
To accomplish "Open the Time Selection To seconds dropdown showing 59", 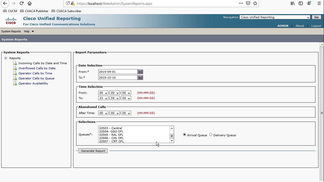I will [126, 98].
